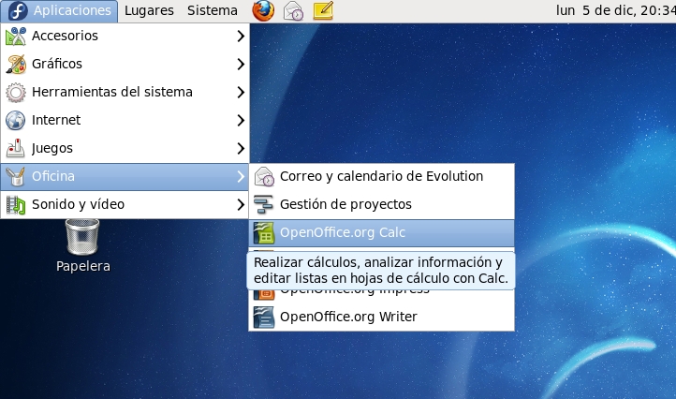Launch OpenOffice.org Calc
676x399 pixels.
click(382, 233)
